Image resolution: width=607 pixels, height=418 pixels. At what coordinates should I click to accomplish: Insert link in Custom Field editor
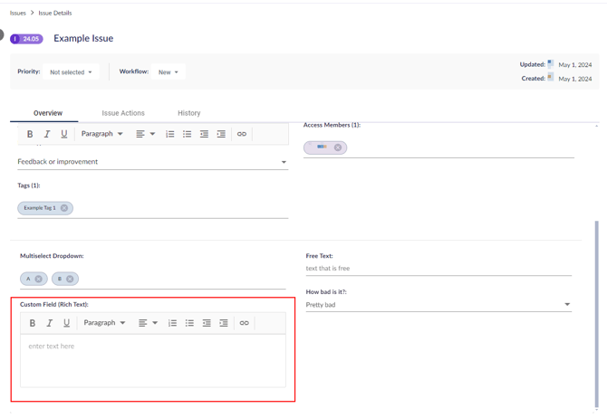coord(244,323)
